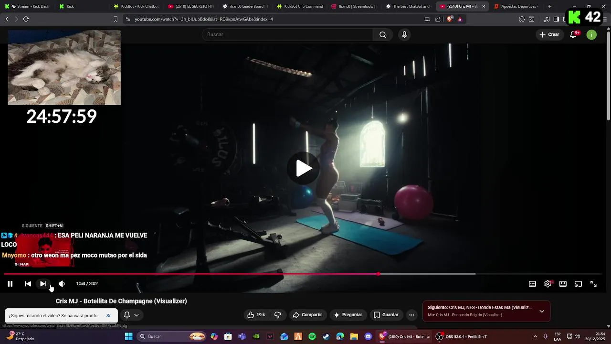The image size is (611, 344).
Task: Open File Explorer from taskbar
Action: [354, 336]
